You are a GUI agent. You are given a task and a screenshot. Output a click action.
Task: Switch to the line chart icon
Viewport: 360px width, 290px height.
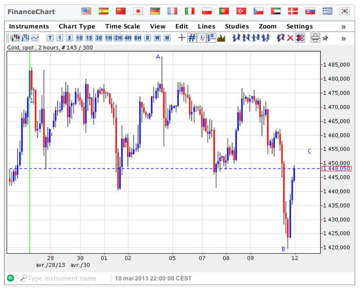(35, 38)
